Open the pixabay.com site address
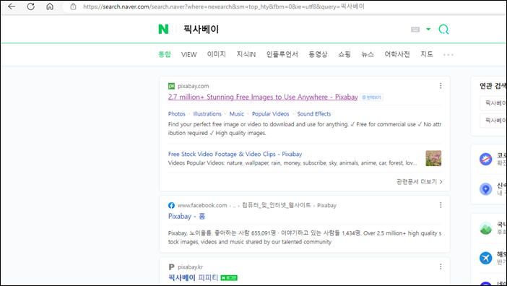The image size is (507, 286). 194,86
